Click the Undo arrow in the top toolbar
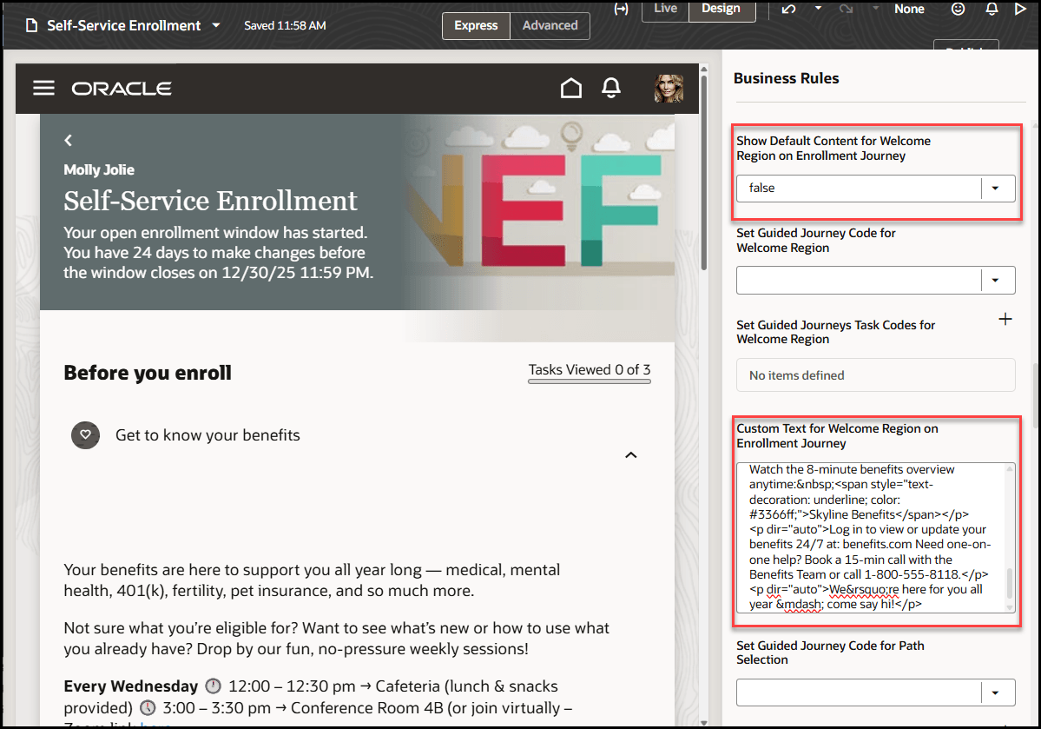1041x729 pixels. [788, 9]
